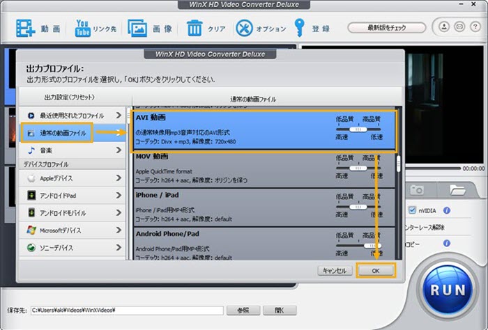Viewport: 488px width, 330px height.
Task: Click the add video (動画) icon
Action: tap(25, 29)
